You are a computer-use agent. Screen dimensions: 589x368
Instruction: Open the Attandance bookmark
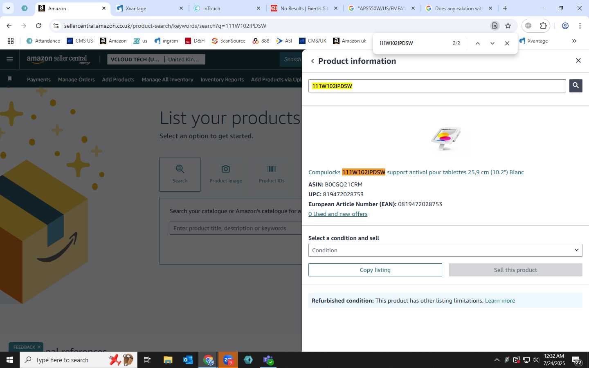(43, 41)
